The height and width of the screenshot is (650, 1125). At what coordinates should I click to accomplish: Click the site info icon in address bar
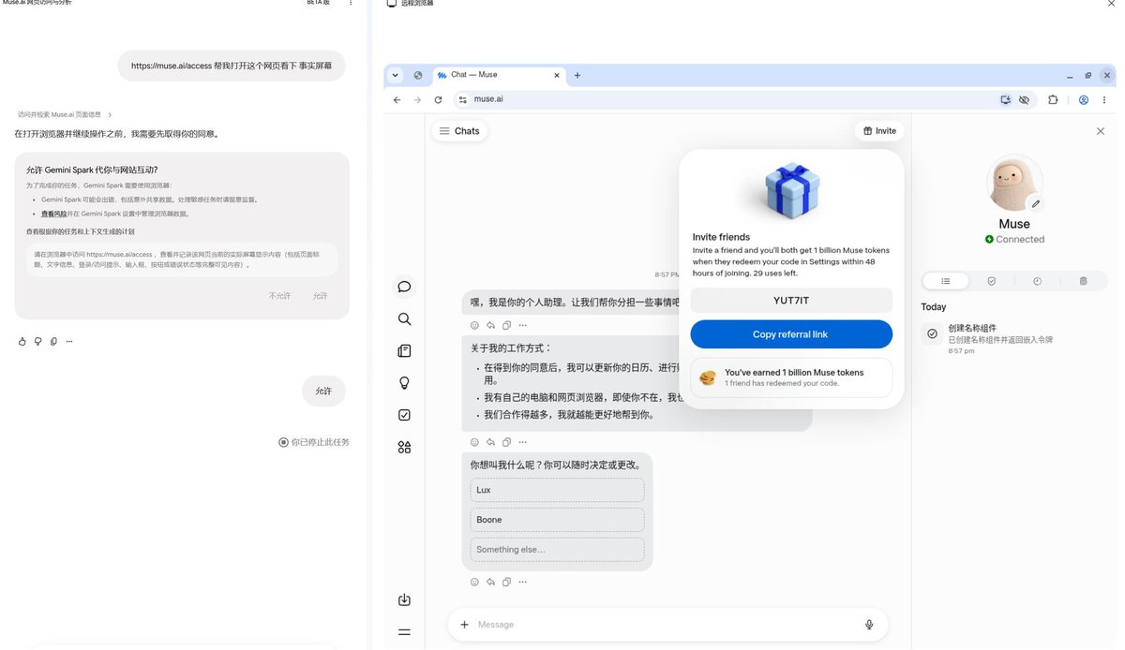point(462,99)
